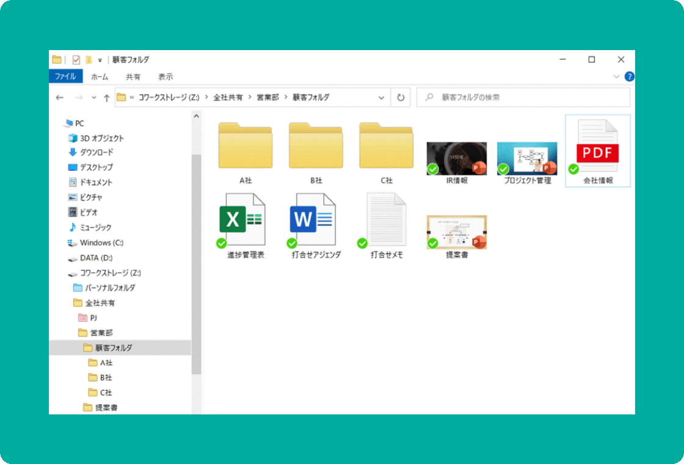
Task: Open the 打合せアジェンダ Word document
Action: (315, 220)
